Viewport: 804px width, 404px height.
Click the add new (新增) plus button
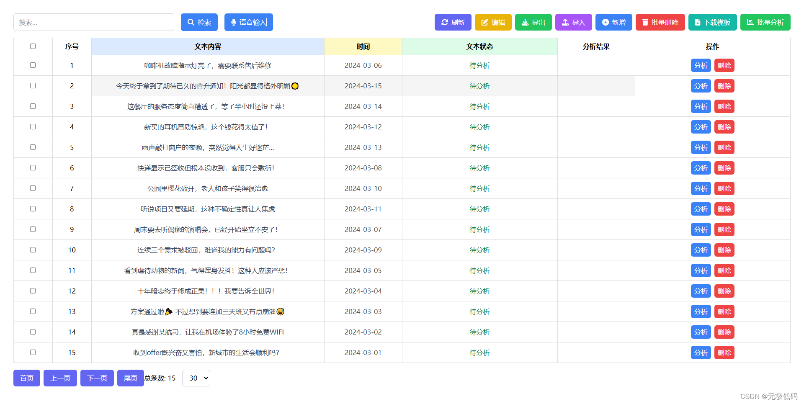click(613, 22)
